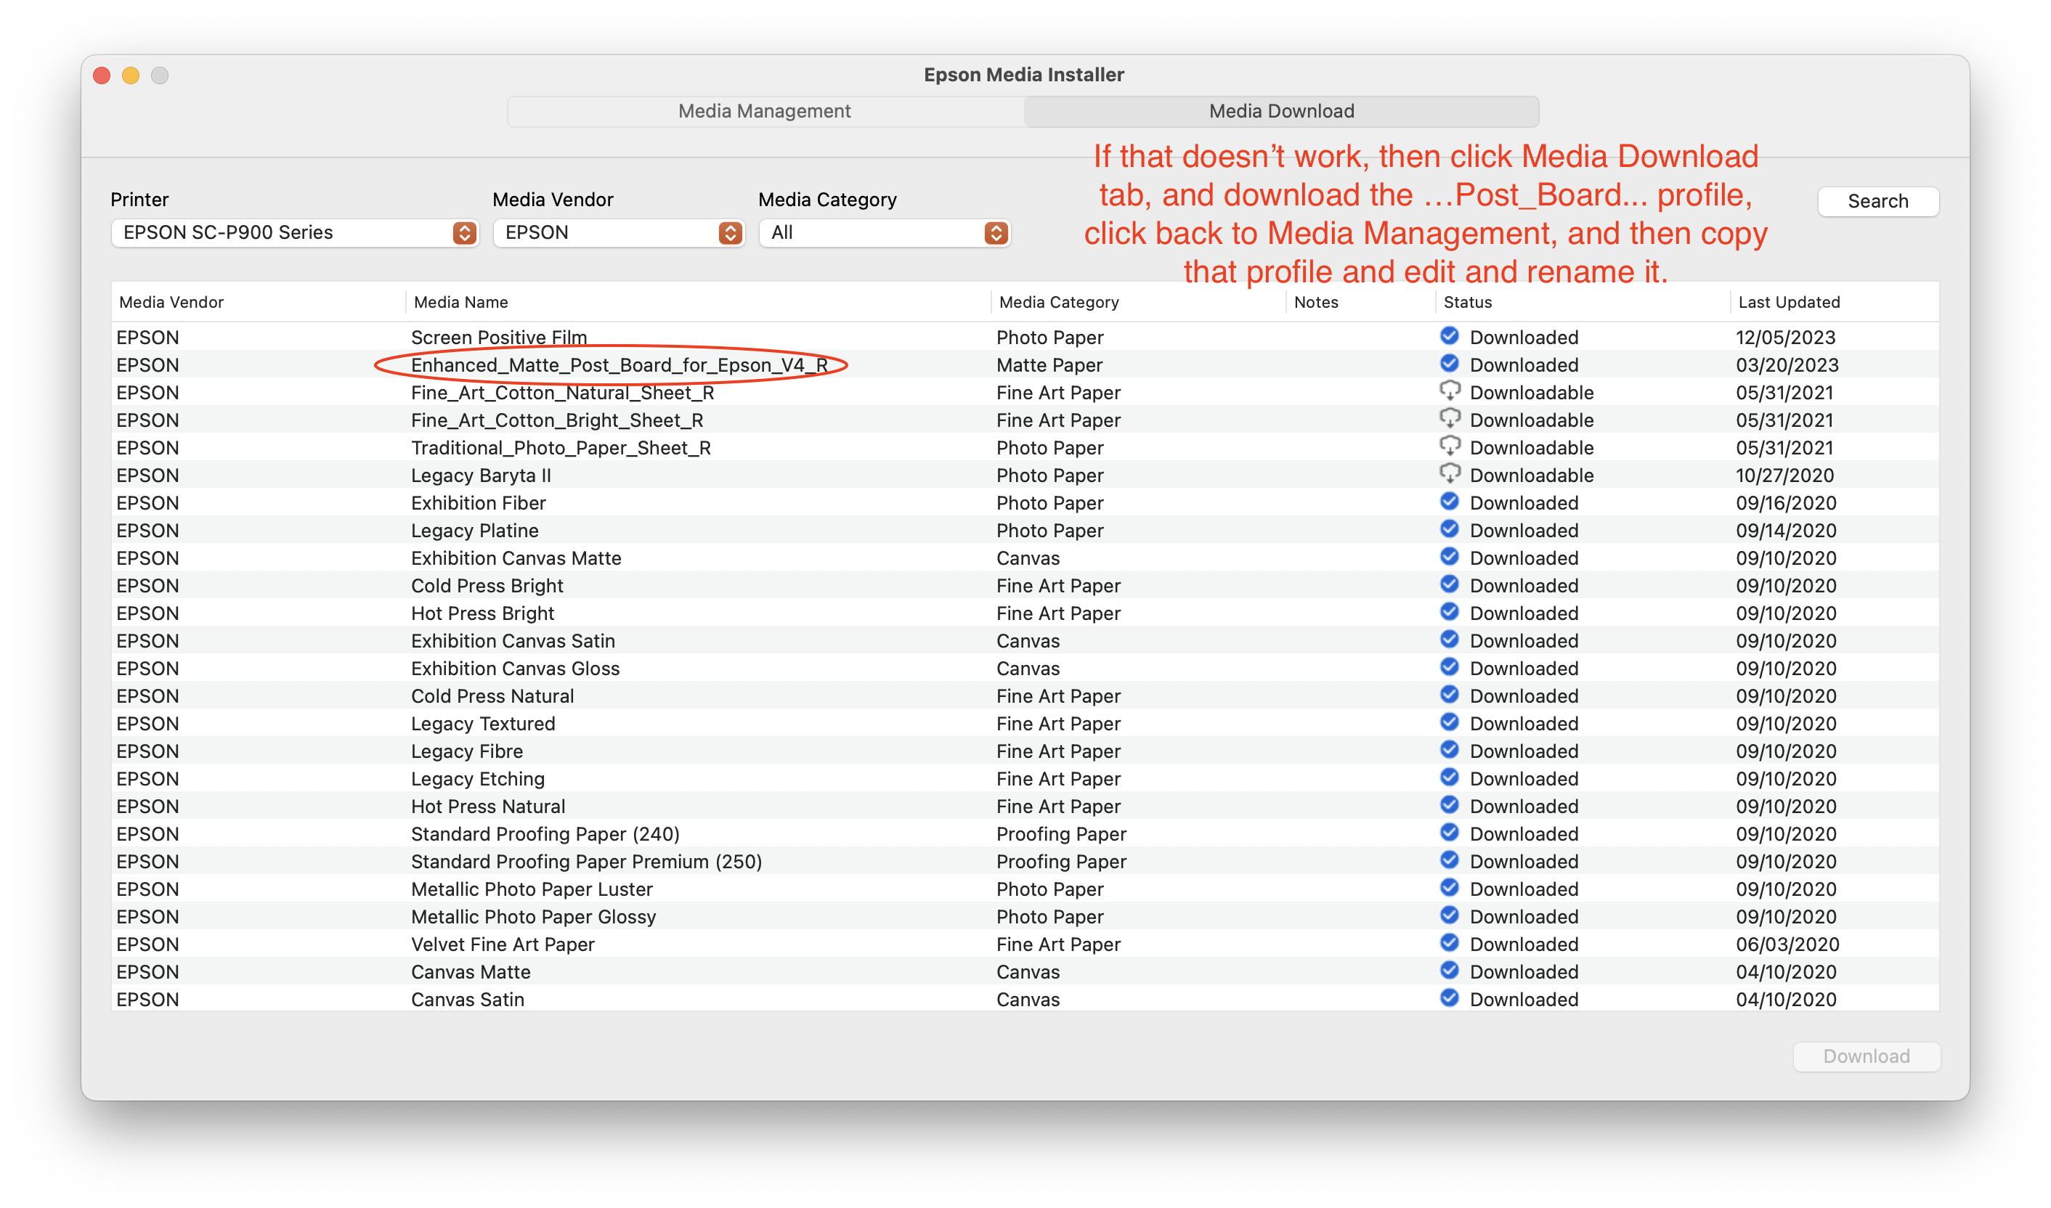Click the downloaded checkmark icon for Screen Positive Film

(1450, 335)
